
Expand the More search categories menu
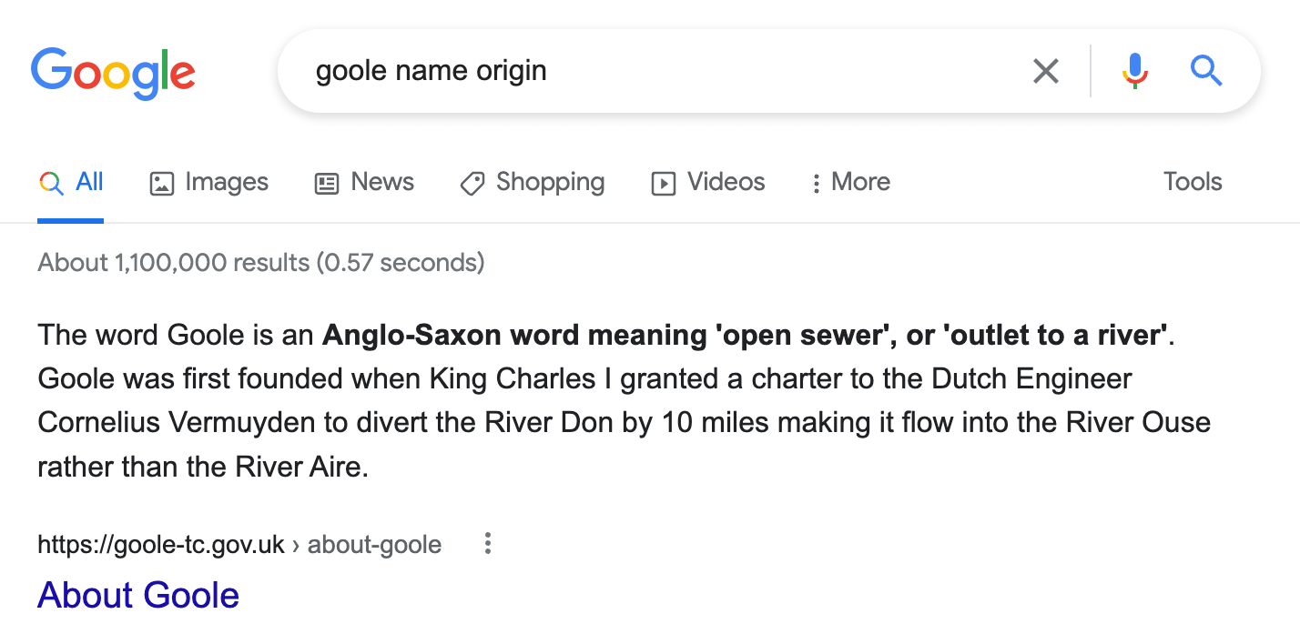pos(851,182)
